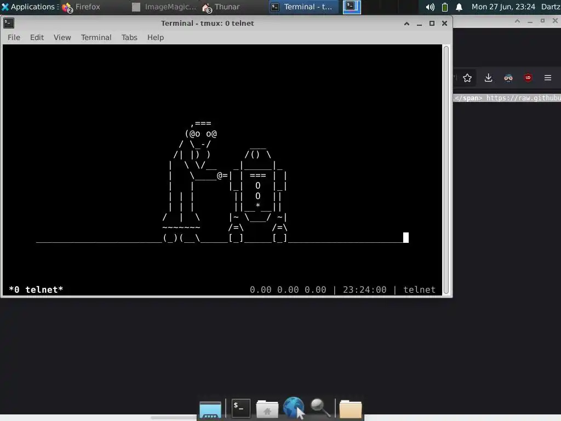Switch to the Thunar taskbar entry
The image size is (561, 421).
click(221, 7)
